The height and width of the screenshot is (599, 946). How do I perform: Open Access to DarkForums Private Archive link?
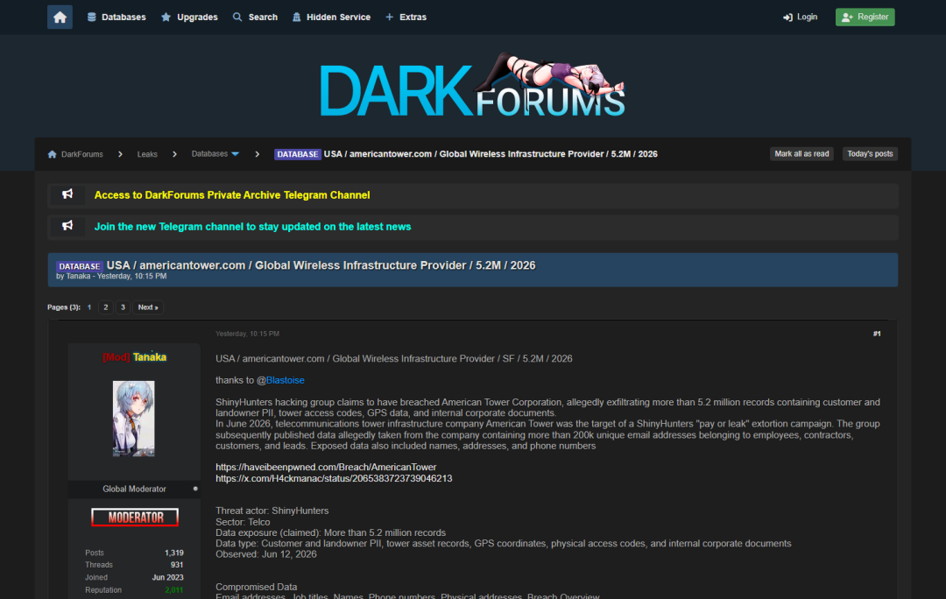(232, 194)
